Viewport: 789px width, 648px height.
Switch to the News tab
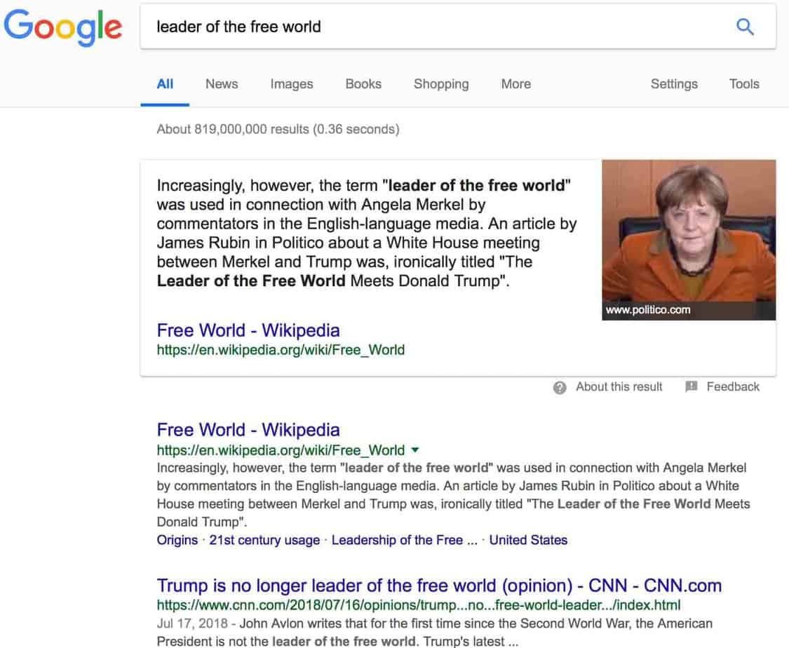[222, 84]
